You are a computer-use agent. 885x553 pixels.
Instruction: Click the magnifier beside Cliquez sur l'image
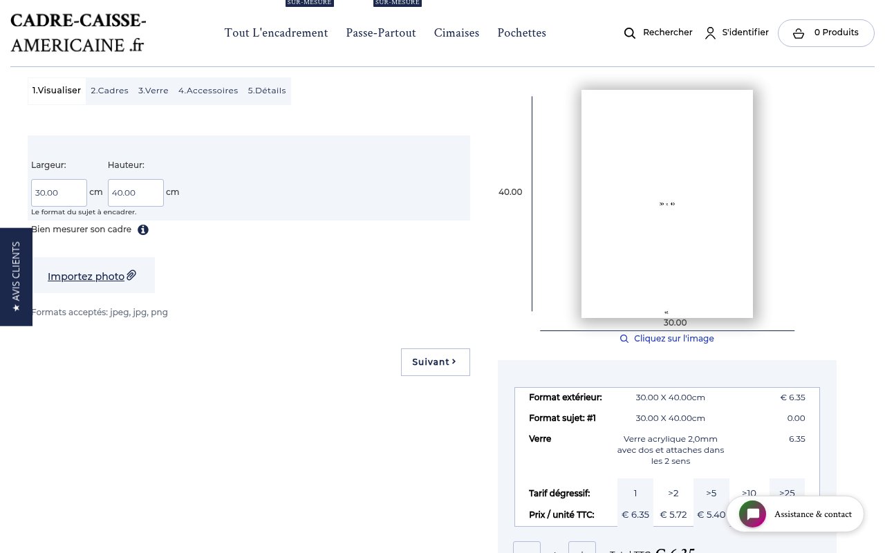[624, 339]
